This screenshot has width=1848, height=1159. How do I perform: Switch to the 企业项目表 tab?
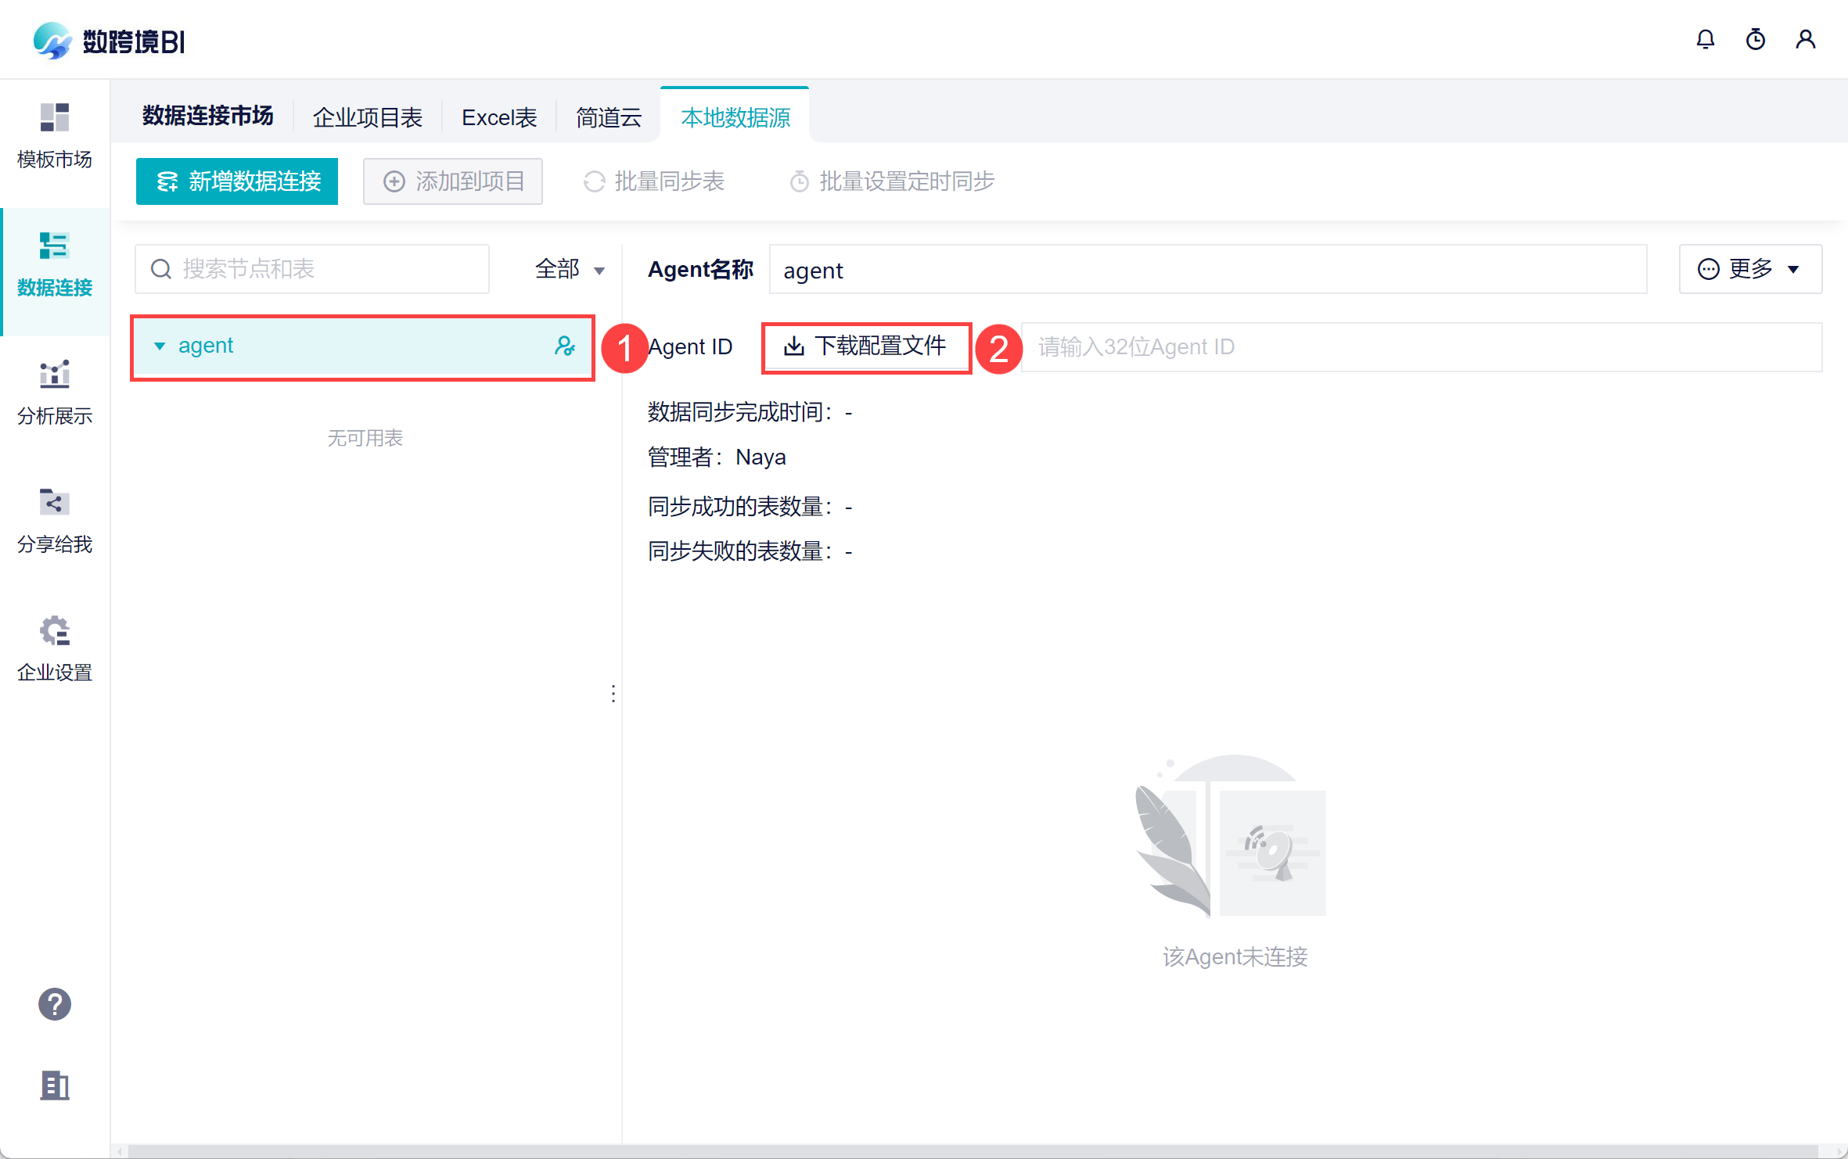pos(367,117)
